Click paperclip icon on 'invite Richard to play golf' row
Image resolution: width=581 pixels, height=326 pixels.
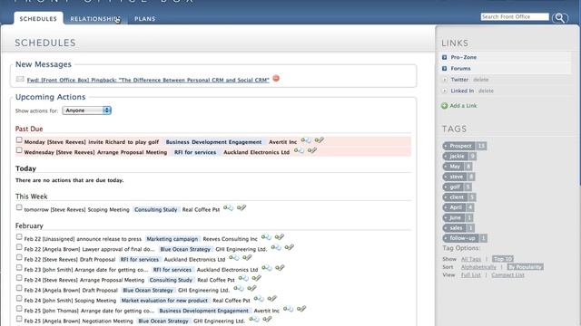[319, 140]
